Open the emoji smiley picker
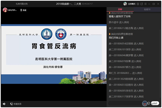 pyautogui.click(x=149, y=103)
